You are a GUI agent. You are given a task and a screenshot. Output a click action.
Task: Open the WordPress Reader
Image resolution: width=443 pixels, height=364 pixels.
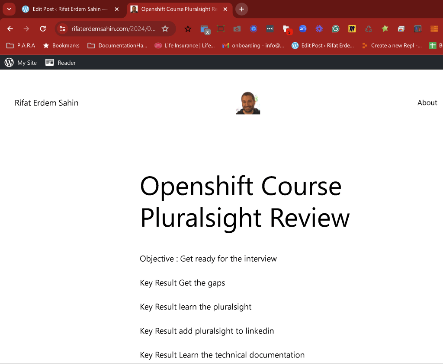61,63
